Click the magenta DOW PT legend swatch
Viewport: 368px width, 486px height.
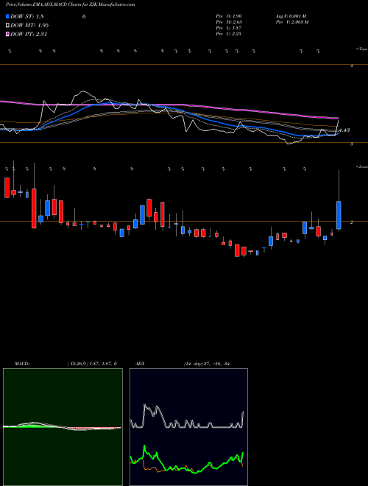(8, 34)
